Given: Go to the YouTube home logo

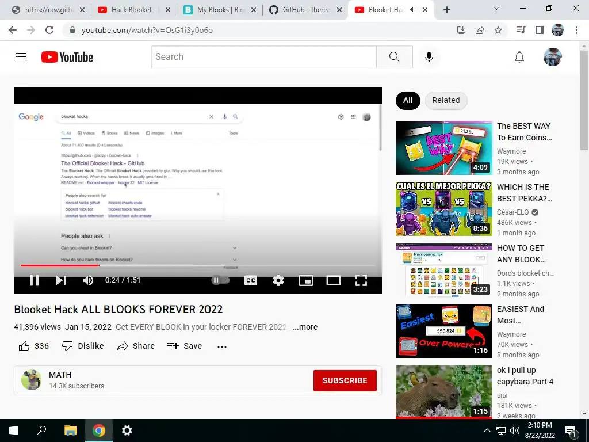Looking at the screenshot, I should pos(67,57).
